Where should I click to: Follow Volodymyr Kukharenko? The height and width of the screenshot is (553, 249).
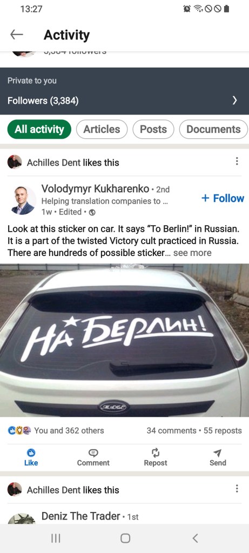point(223,198)
